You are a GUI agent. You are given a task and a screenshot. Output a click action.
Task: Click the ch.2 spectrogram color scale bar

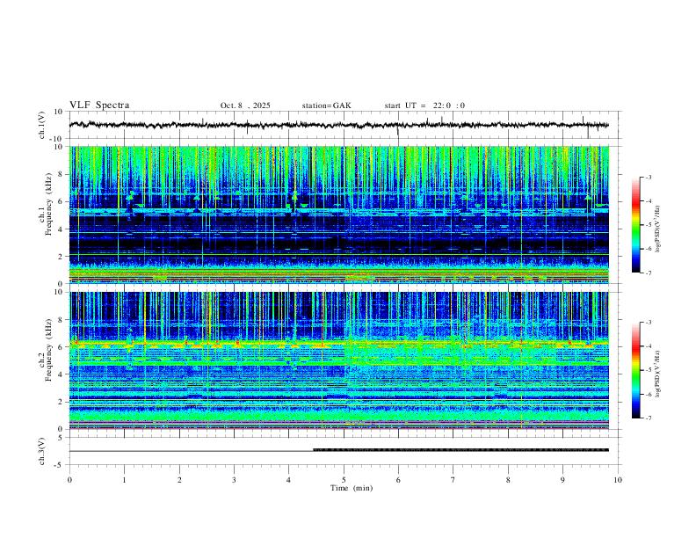[x=635, y=370]
